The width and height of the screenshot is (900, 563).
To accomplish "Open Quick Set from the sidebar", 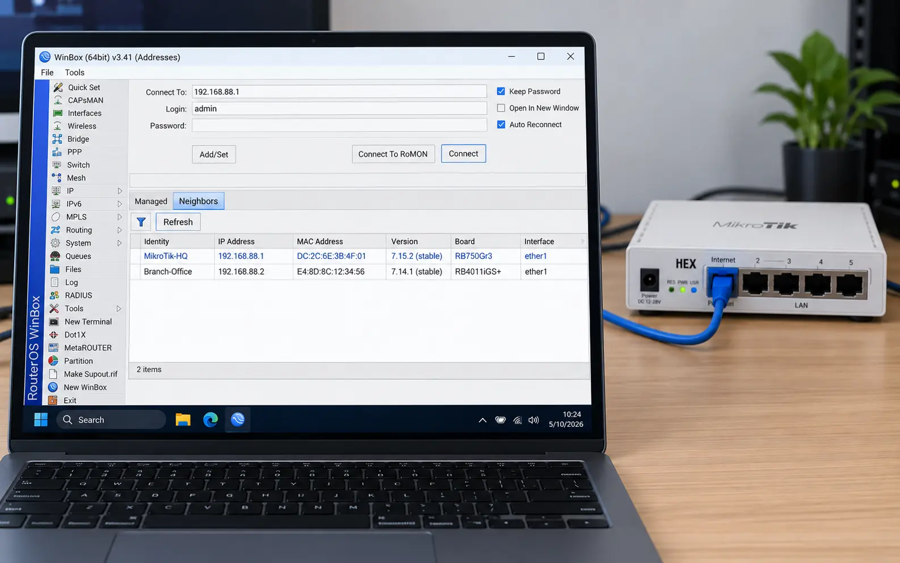I will 84,87.
